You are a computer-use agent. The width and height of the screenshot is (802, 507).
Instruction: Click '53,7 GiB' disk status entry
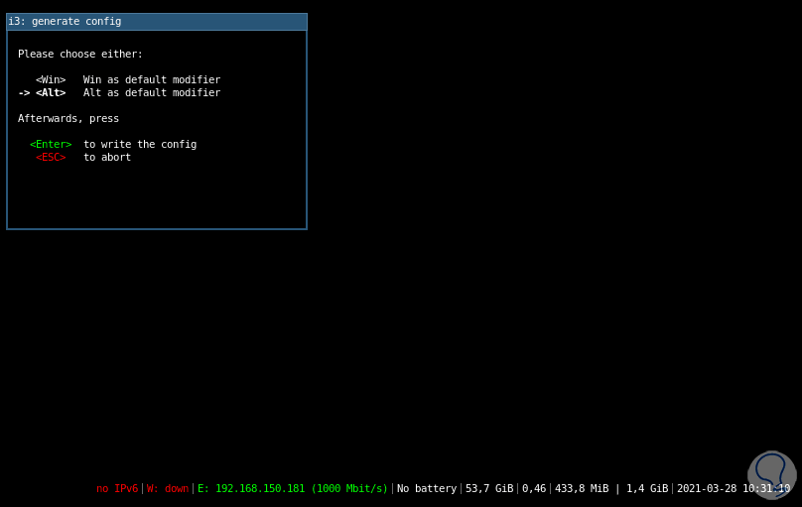489,488
